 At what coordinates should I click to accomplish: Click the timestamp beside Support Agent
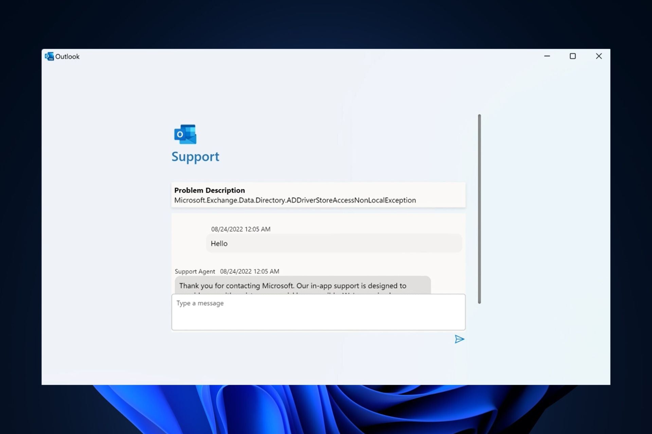(x=250, y=272)
